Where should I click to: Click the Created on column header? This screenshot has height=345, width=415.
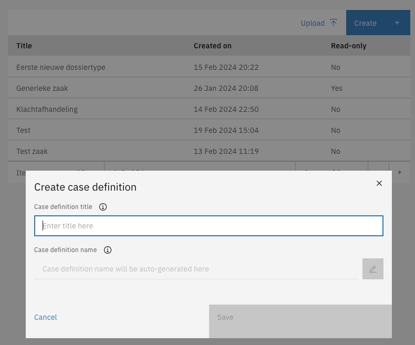coord(213,46)
